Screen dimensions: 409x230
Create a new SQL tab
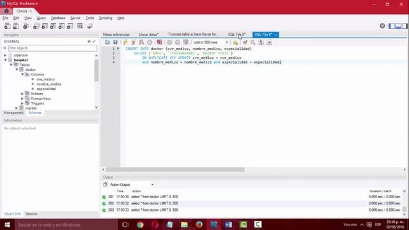click(7, 26)
